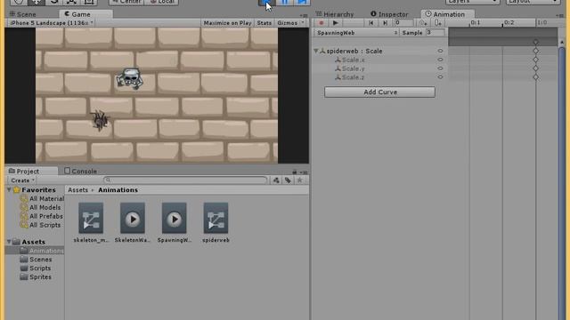Open Scale.y property options circle
This screenshot has width=570, height=320.
[440, 68]
